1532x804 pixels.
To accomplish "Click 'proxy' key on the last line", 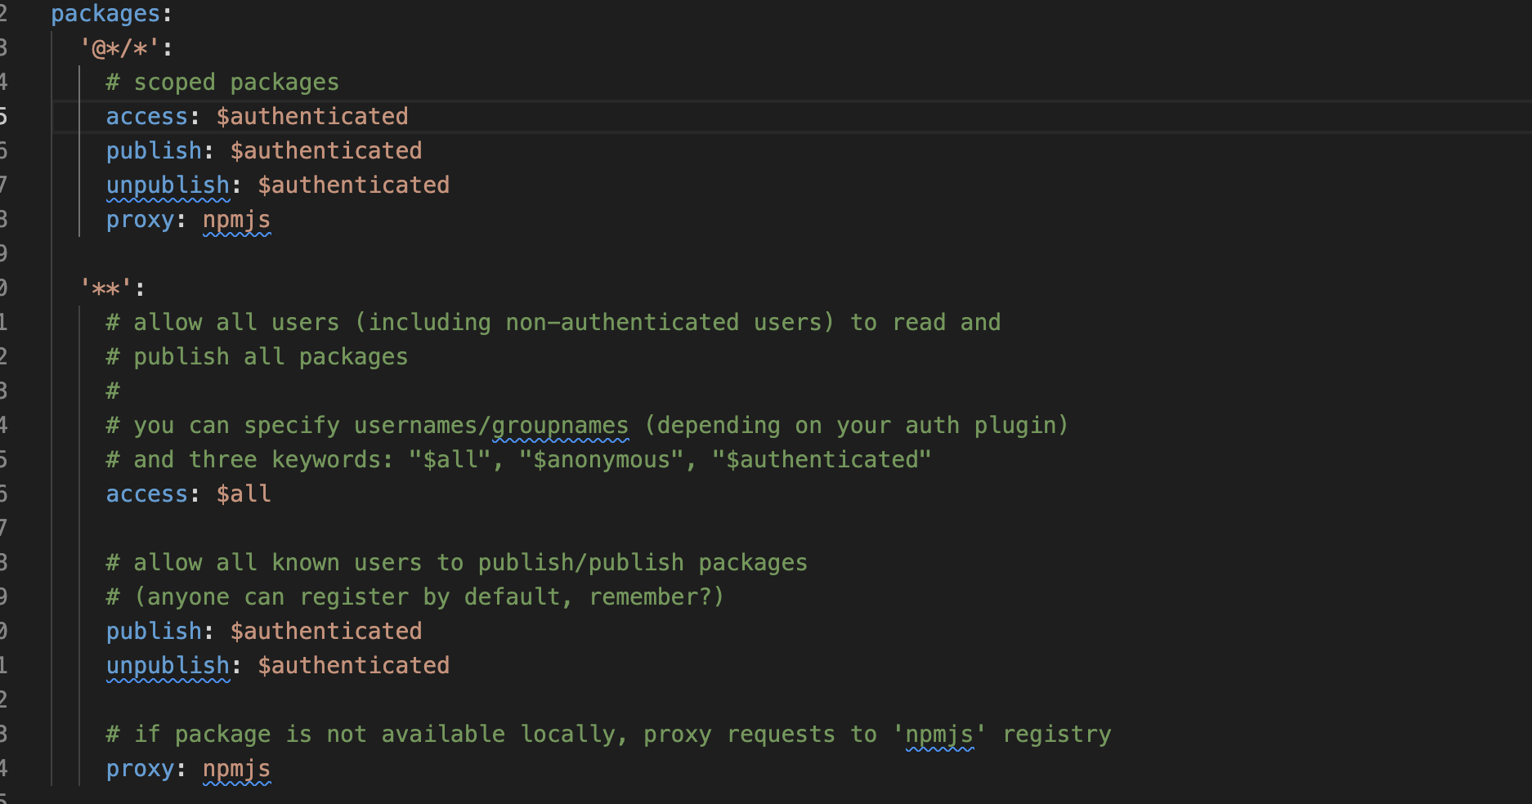I will click(x=140, y=769).
